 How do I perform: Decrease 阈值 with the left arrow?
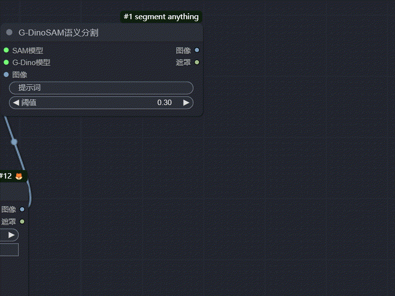[x=16, y=103]
